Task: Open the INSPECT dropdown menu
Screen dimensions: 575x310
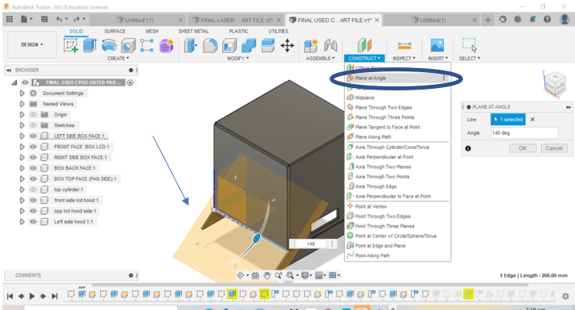Action: point(404,59)
